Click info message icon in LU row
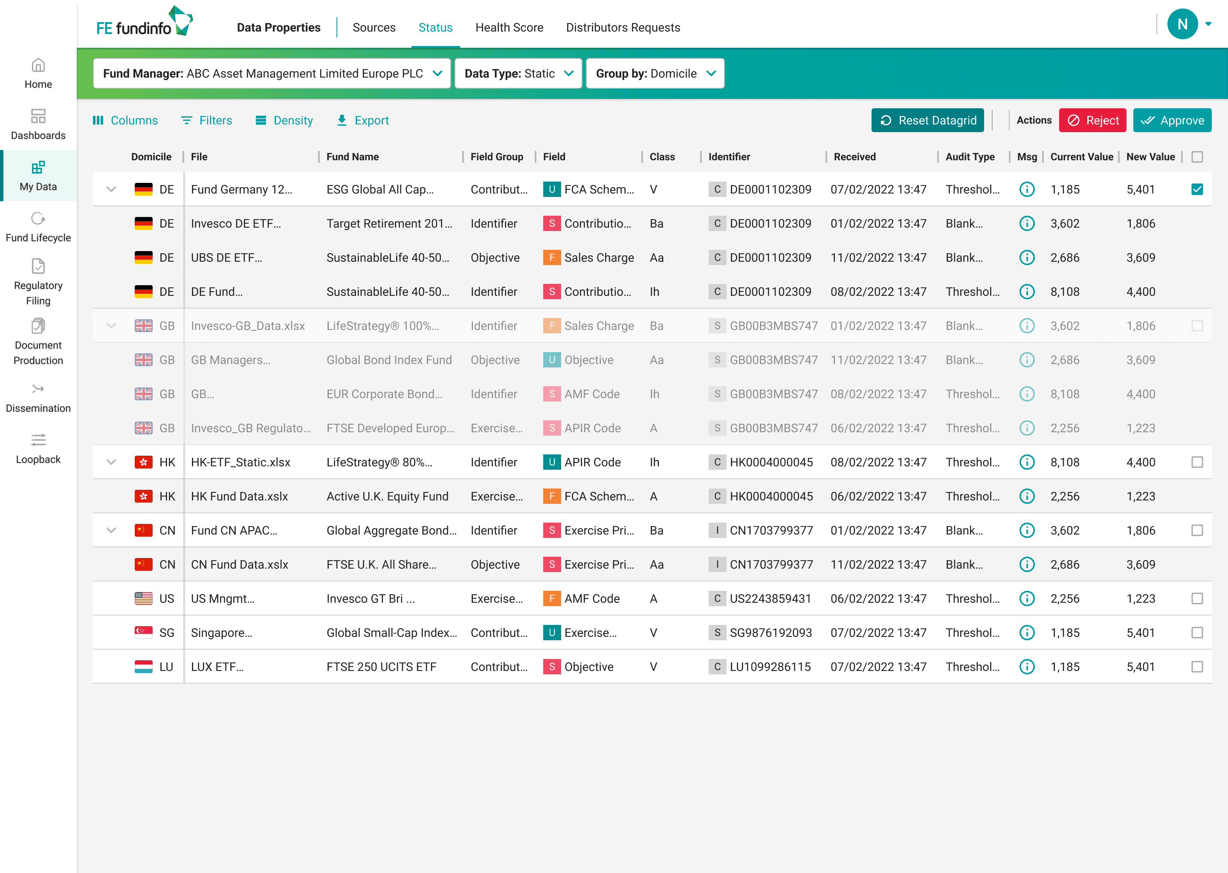 coord(1026,667)
